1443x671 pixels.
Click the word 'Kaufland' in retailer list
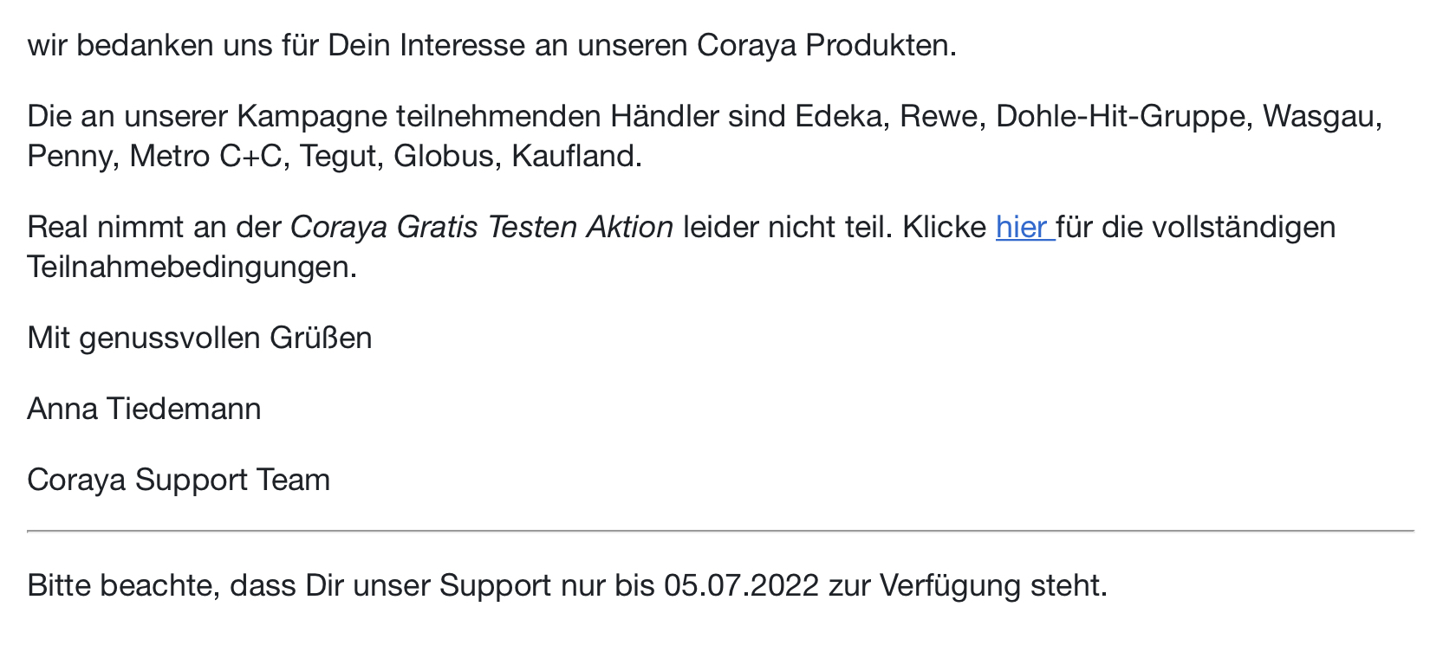click(574, 156)
